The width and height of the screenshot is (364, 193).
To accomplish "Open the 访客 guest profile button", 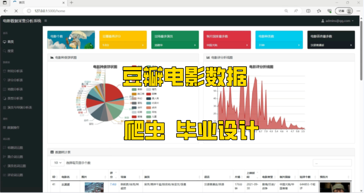I will click(344, 11).
